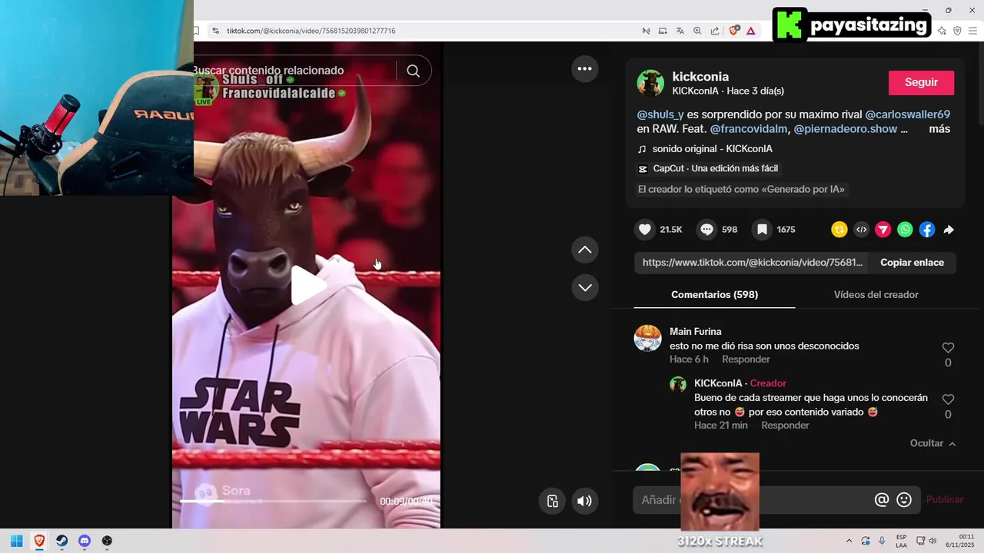Like the video with the heart icon

pyautogui.click(x=645, y=230)
